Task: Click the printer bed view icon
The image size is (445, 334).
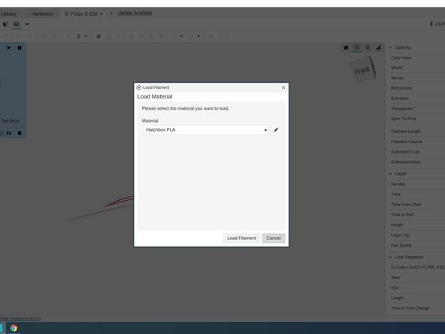Action: [x=27, y=24]
